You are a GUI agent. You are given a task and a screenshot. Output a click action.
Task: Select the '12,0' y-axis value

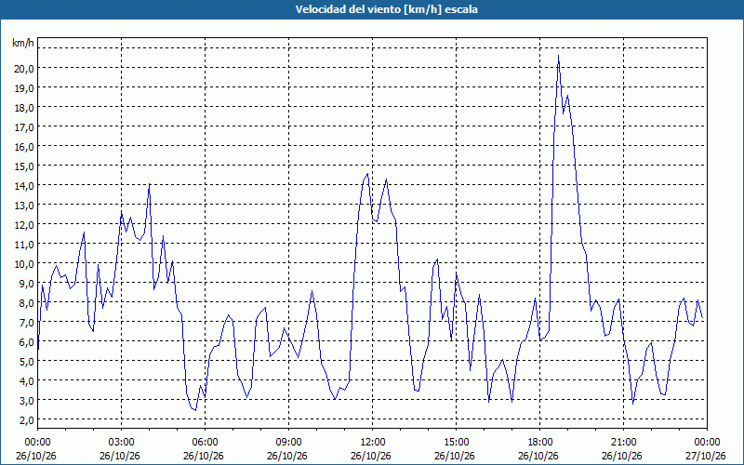[x=24, y=224]
